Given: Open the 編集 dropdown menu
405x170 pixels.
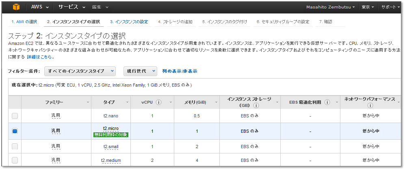Looking at the screenshot, I should click(x=100, y=7).
